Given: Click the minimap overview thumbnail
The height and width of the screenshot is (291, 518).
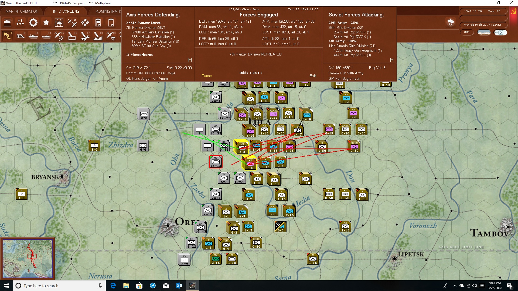Looking at the screenshot, I should coord(28,259).
